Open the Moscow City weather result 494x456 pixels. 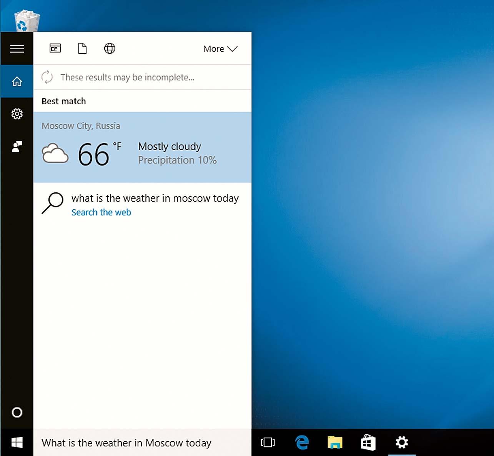pos(142,147)
